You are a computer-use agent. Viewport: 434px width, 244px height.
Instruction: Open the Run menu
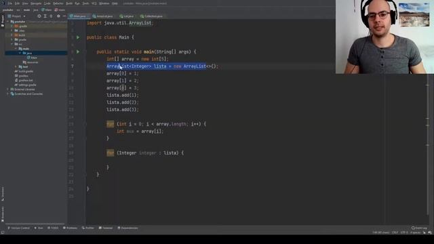click(x=77, y=3)
